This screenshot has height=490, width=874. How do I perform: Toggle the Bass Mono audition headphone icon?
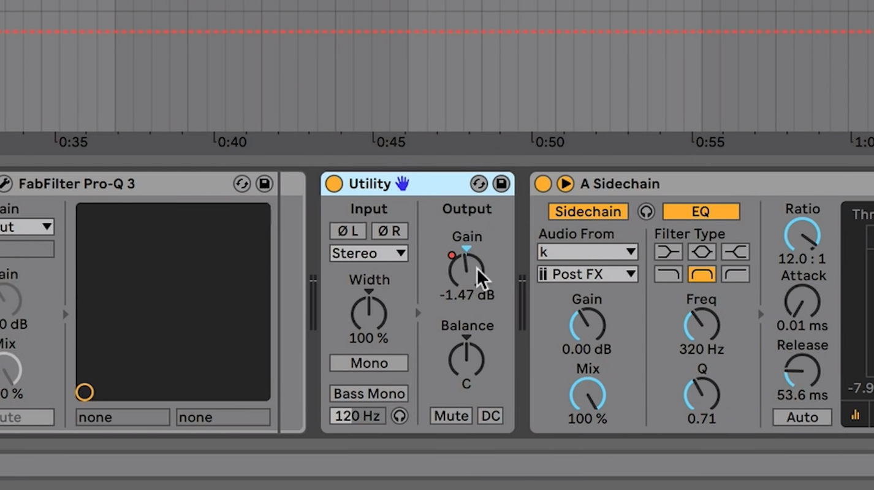[399, 416]
